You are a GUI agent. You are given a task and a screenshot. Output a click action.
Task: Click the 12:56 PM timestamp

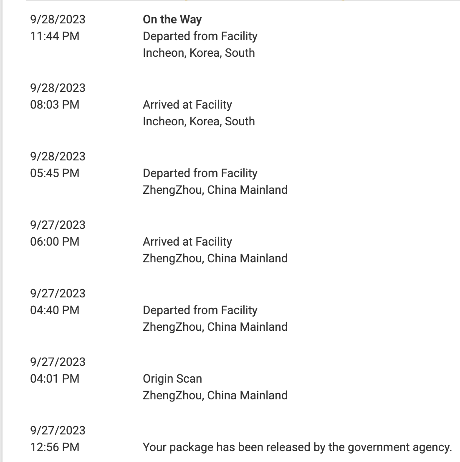(55, 447)
